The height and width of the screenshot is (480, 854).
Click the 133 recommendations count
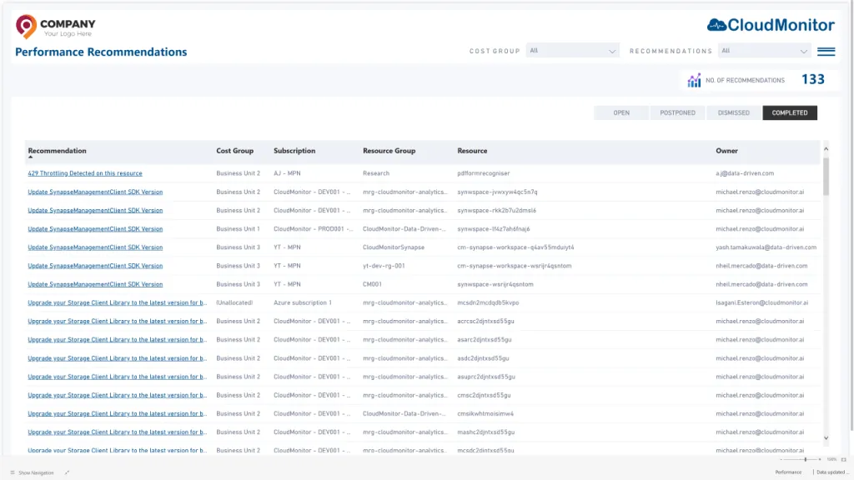click(812, 79)
